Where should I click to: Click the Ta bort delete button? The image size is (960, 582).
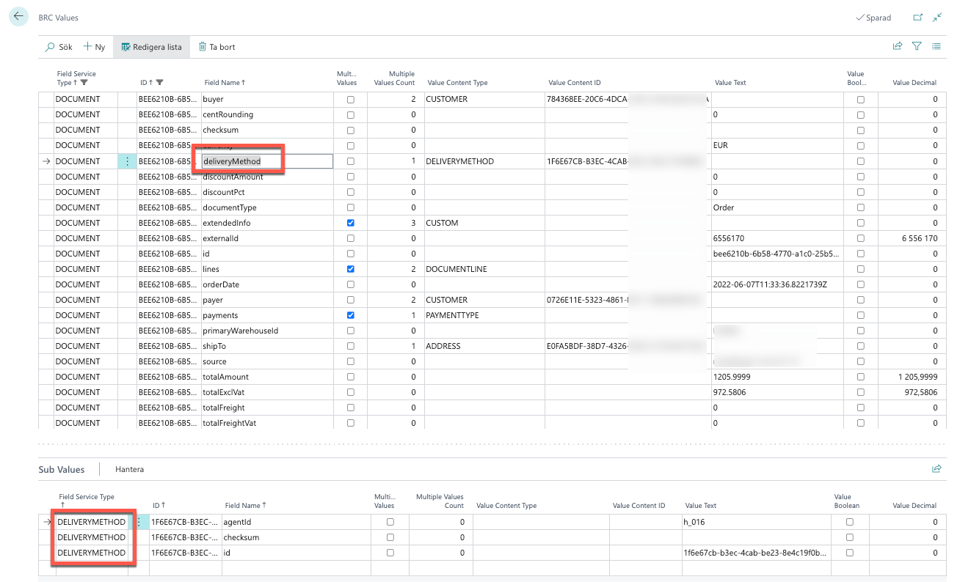click(x=217, y=47)
